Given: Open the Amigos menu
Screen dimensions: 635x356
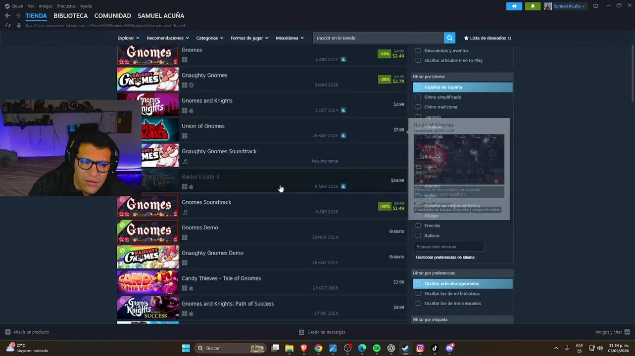Looking at the screenshot, I should coord(46,6).
